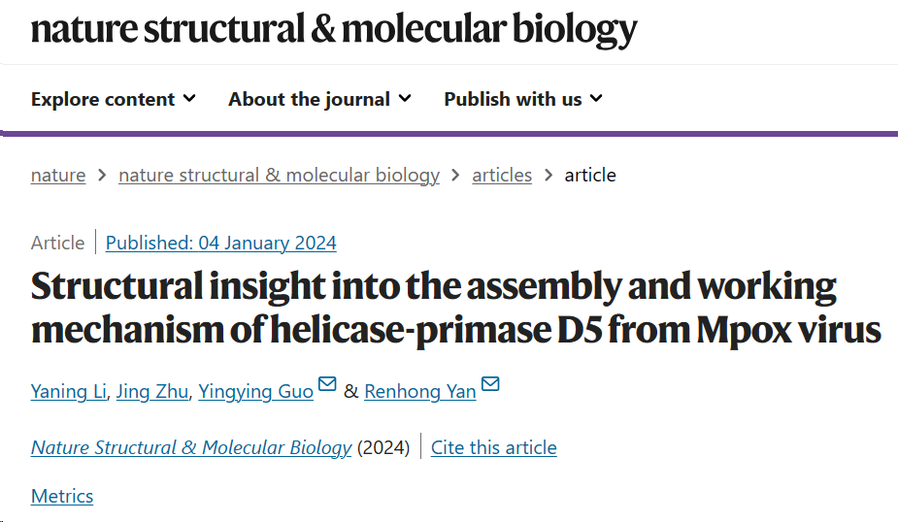Click the Published: 04 January 2024 link
This screenshot has width=898, height=522.
(221, 244)
